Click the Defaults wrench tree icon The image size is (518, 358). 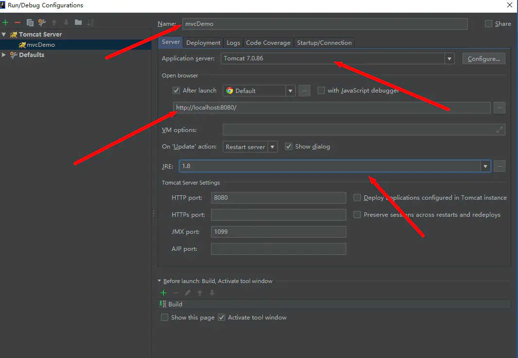click(14, 55)
